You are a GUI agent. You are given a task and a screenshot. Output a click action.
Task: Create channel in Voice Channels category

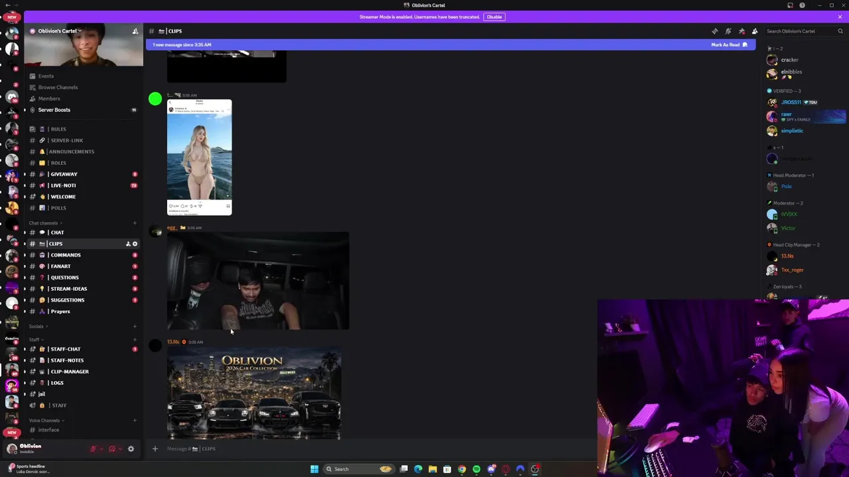[x=135, y=421]
